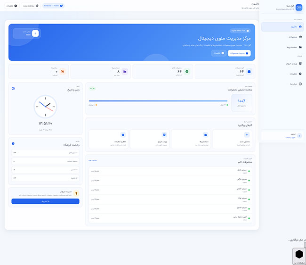Open ورود و خروج (Import/Export) sidebar item
Screen dimensions: 306x265
pos(282,64)
